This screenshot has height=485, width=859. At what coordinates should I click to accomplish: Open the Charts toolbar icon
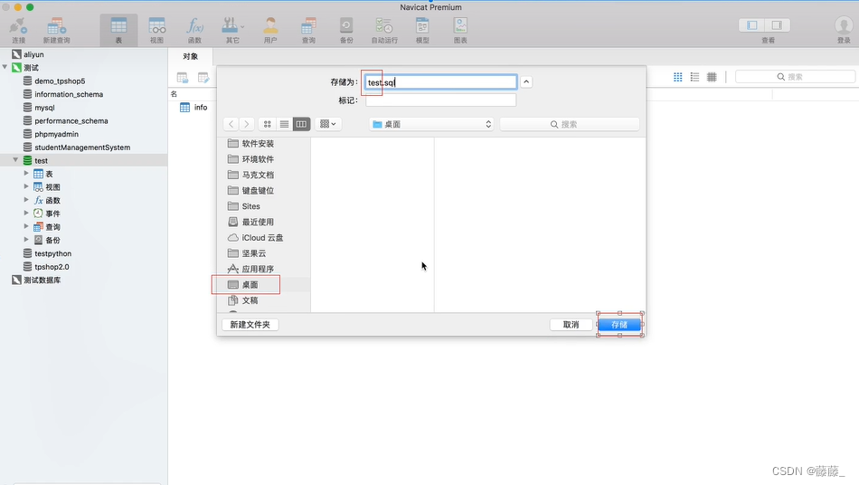460,30
